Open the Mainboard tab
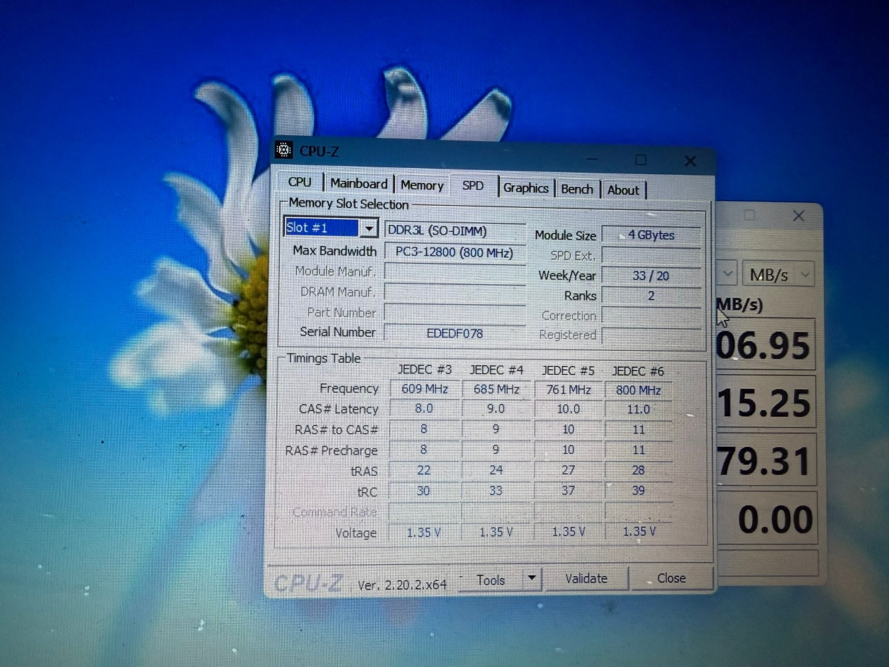The width and height of the screenshot is (889, 667). (359, 183)
